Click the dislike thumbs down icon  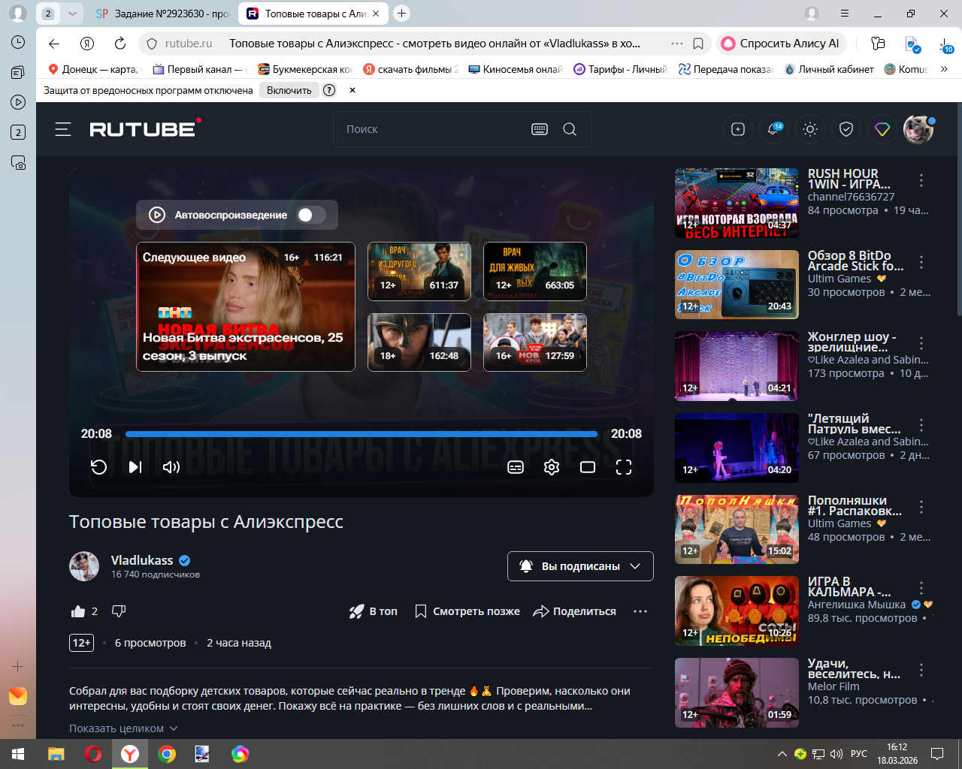point(119,611)
